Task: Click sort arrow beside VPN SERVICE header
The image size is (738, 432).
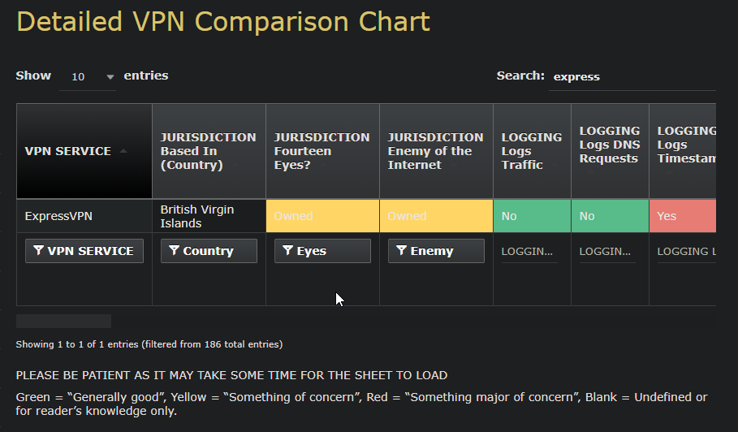Action: point(123,151)
